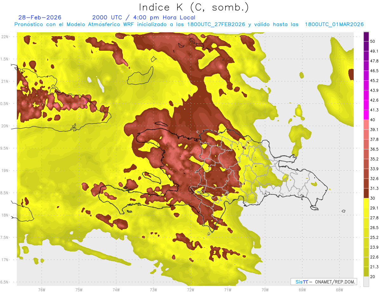Click the "71W" longitude label
Image resolution: width=381 pixels, height=294 pixels.
227,289
